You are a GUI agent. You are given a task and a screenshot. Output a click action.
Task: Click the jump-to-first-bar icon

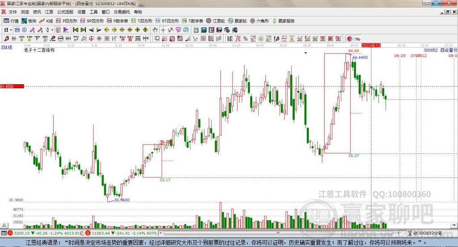point(75,30)
